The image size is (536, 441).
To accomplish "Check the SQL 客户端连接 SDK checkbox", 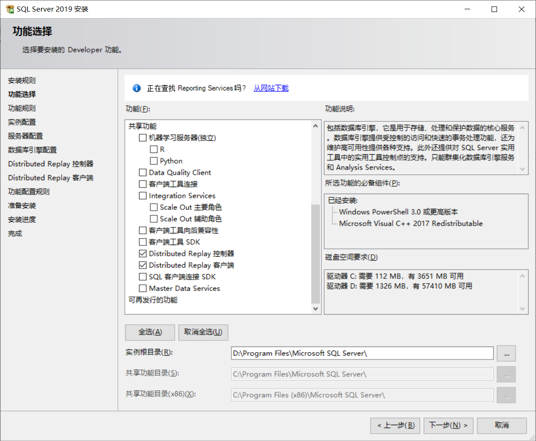I will [143, 277].
